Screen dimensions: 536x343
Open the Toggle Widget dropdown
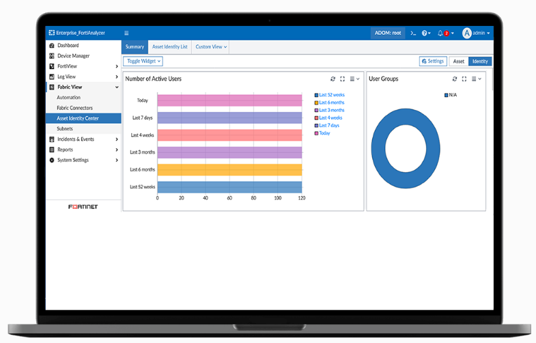pyautogui.click(x=143, y=61)
